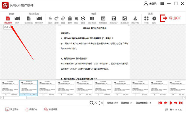Select frame 2 thumbnail
The image size is (186, 113).
coord(47,88)
